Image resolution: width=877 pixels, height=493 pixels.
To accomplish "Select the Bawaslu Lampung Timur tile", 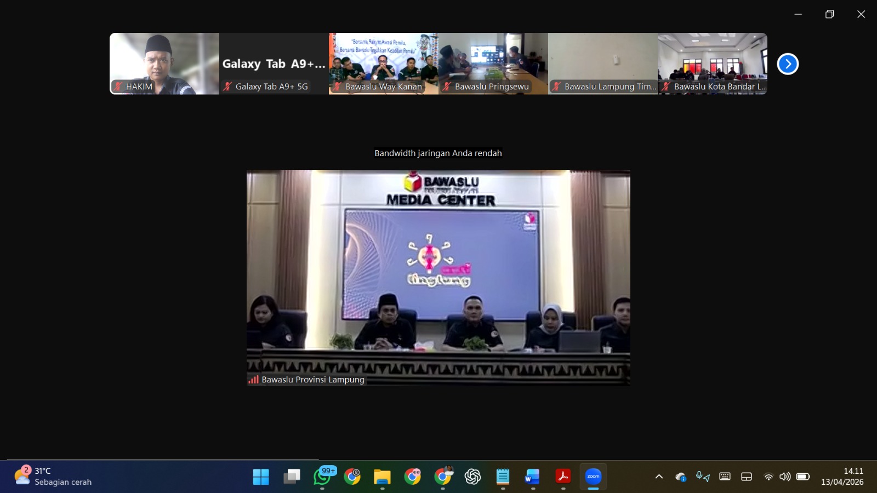I will pos(603,63).
